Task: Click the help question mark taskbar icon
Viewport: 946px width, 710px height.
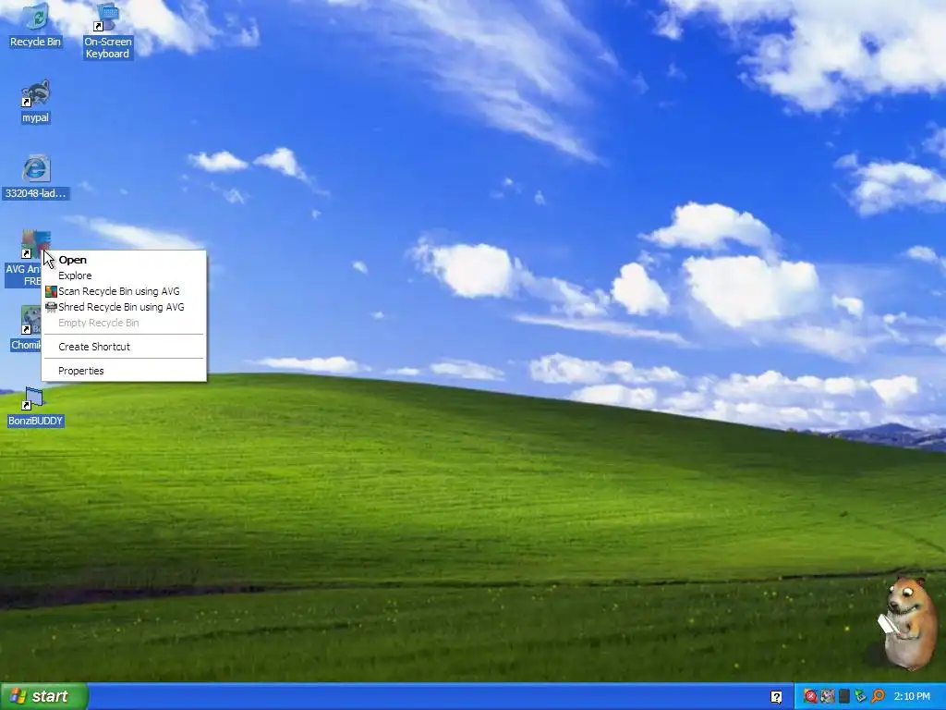Action: (x=776, y=697)
